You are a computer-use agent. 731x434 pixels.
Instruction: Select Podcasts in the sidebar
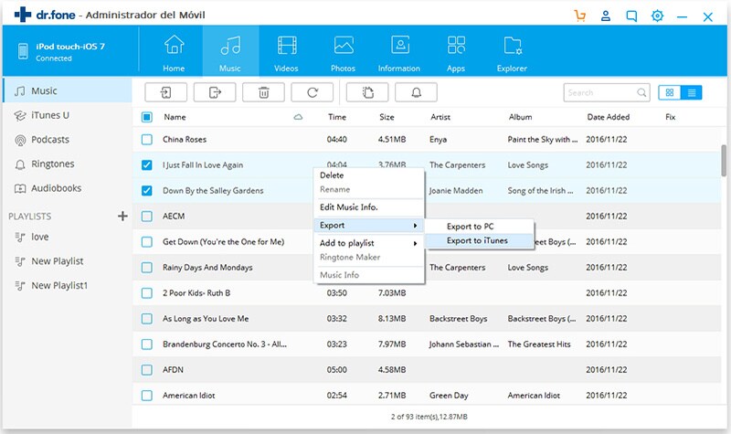tap(68, 140)
